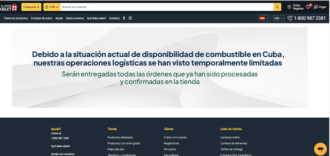Screen dimensions: 330x156
Task: Click the Ayuda? footer heading
Action: coord(56,129)
